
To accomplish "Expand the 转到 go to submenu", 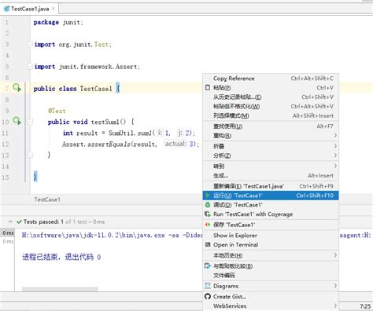I will [x=335, y=166].
